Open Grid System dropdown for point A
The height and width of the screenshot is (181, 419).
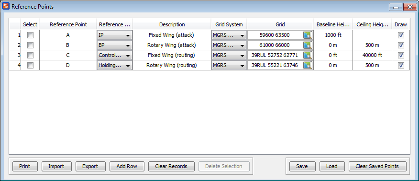(x=229, y=35)
